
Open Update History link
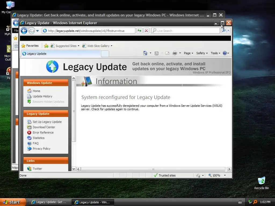[x=42, y=96]
